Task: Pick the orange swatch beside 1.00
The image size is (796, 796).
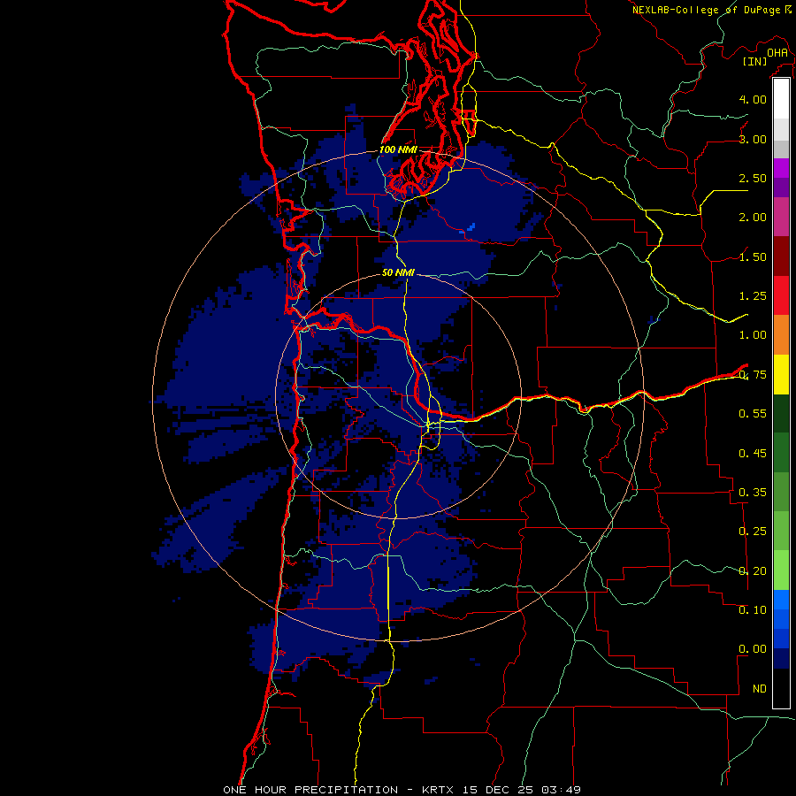Action: [781, 335]
